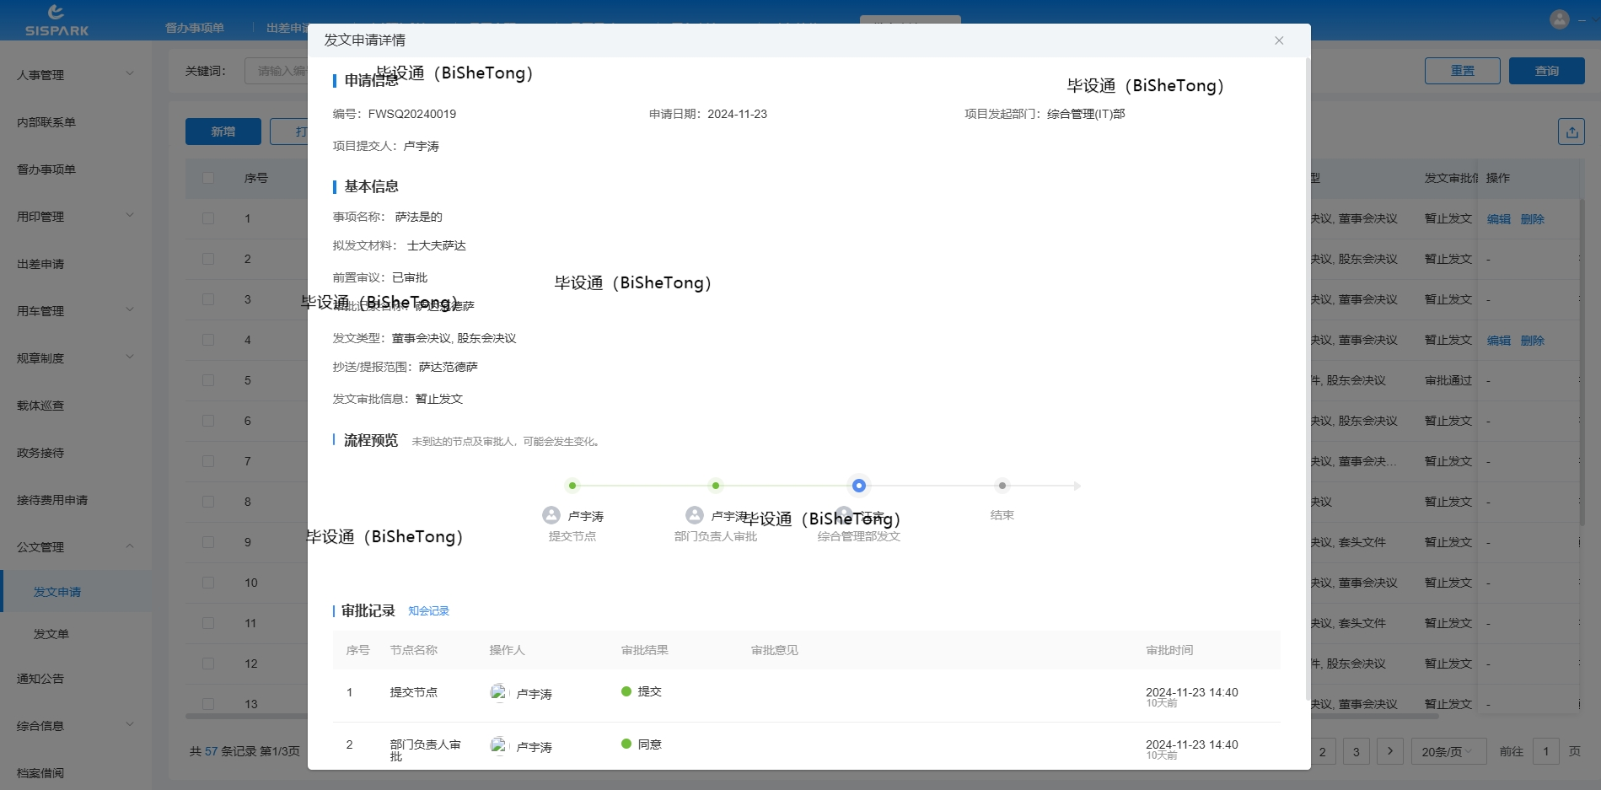Click the 查询 search button
The image size is (1601, 790).
(x=1546, y=71)
